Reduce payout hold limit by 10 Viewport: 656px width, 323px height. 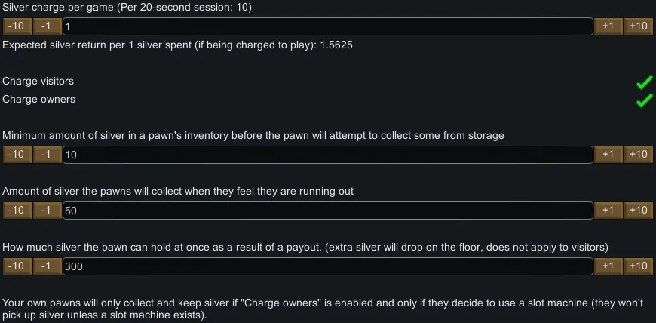coord(17,266)
